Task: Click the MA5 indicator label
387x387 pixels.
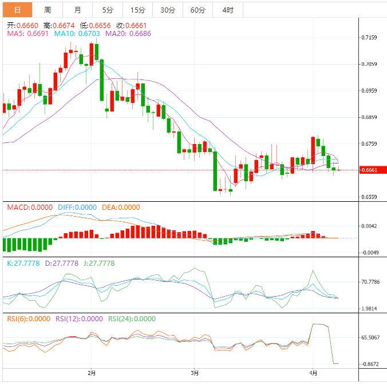Action: [28, 34]
